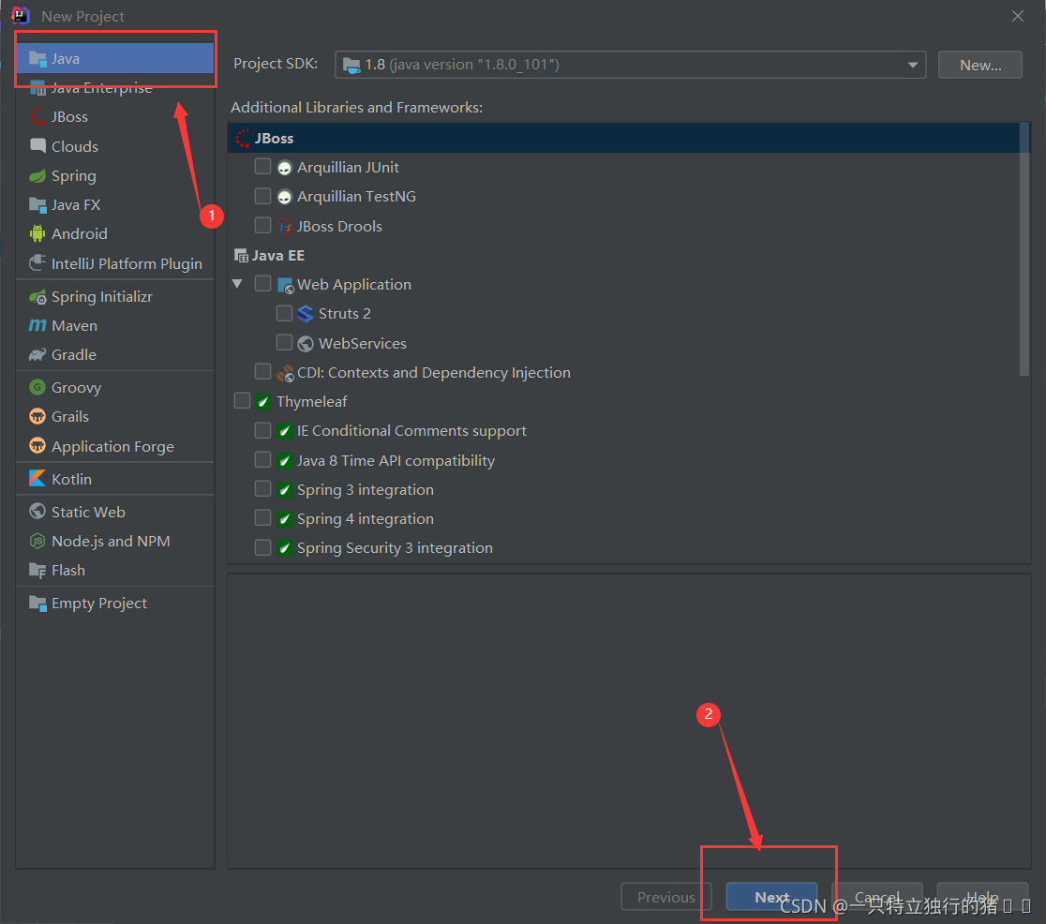Click the Cancel button
Image resolution: width=1046 pixels, height=924 pixels.
(x=876, y=898)
